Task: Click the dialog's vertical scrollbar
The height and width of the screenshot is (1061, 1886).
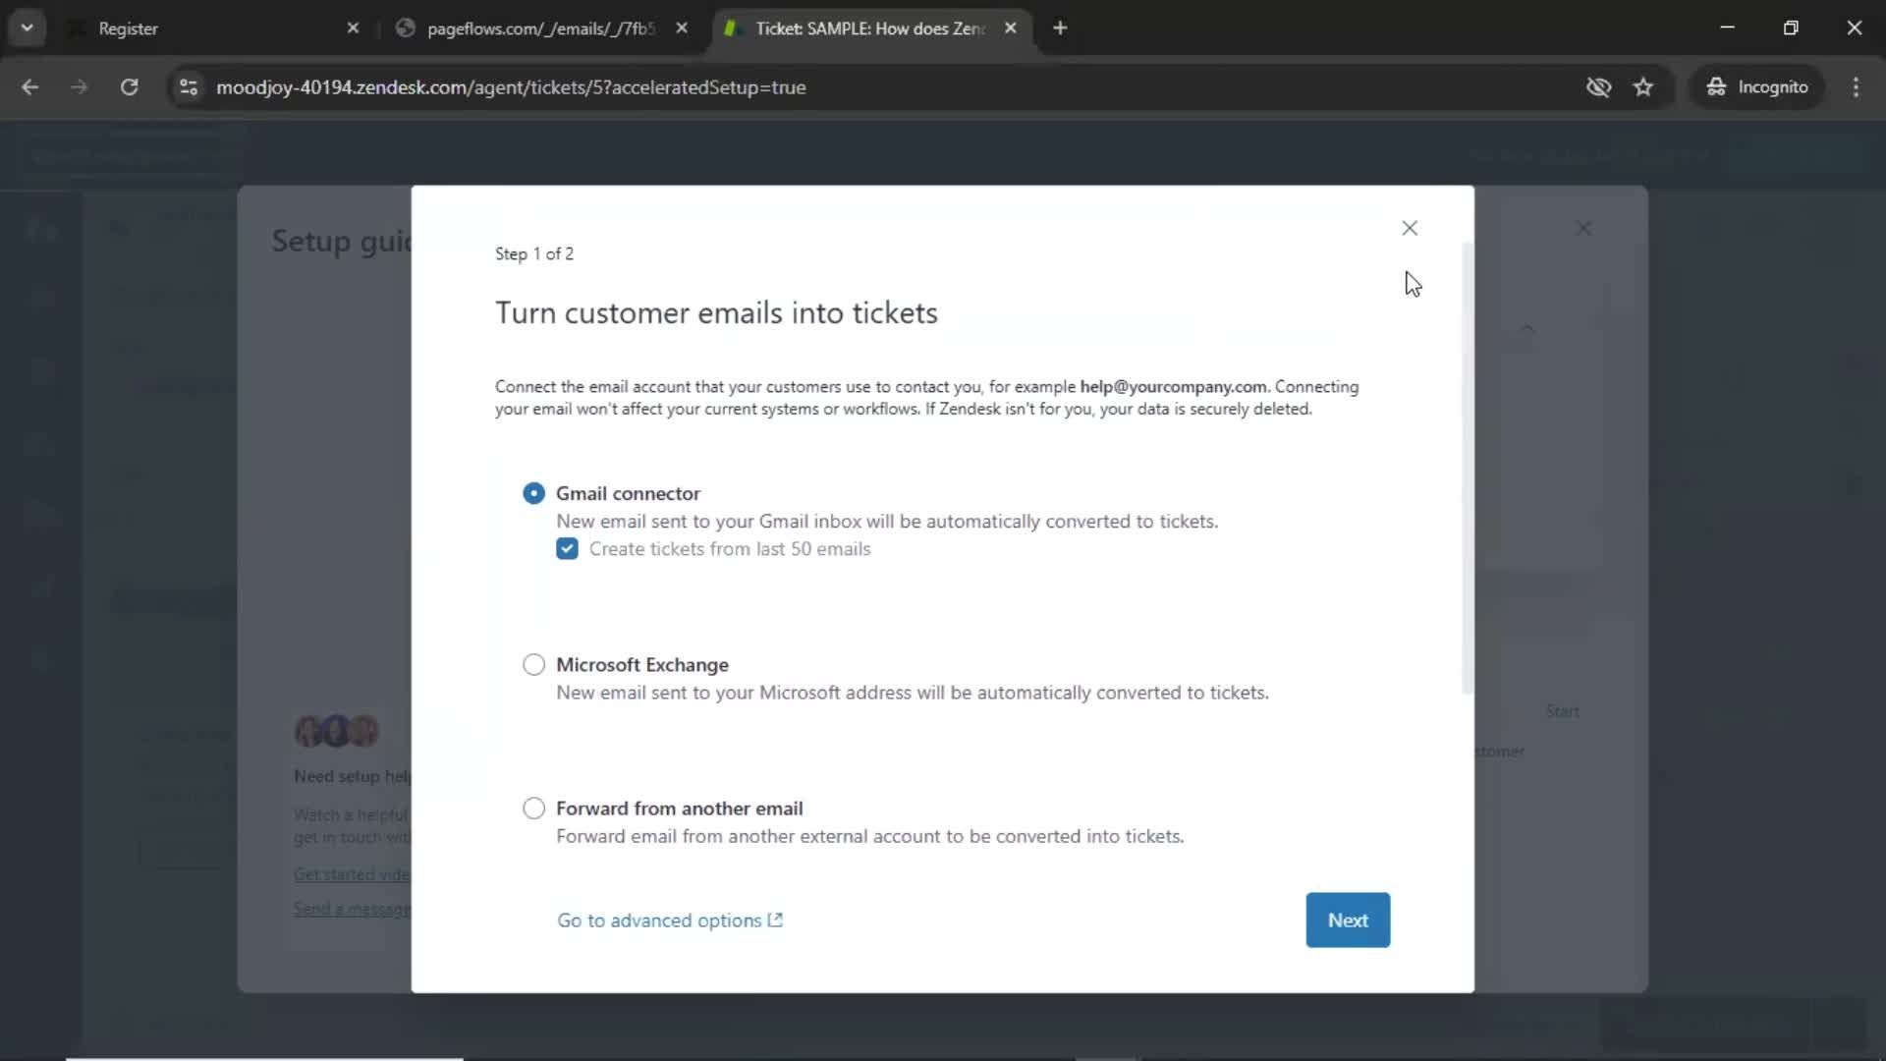Action: (x=1468, y=469)
